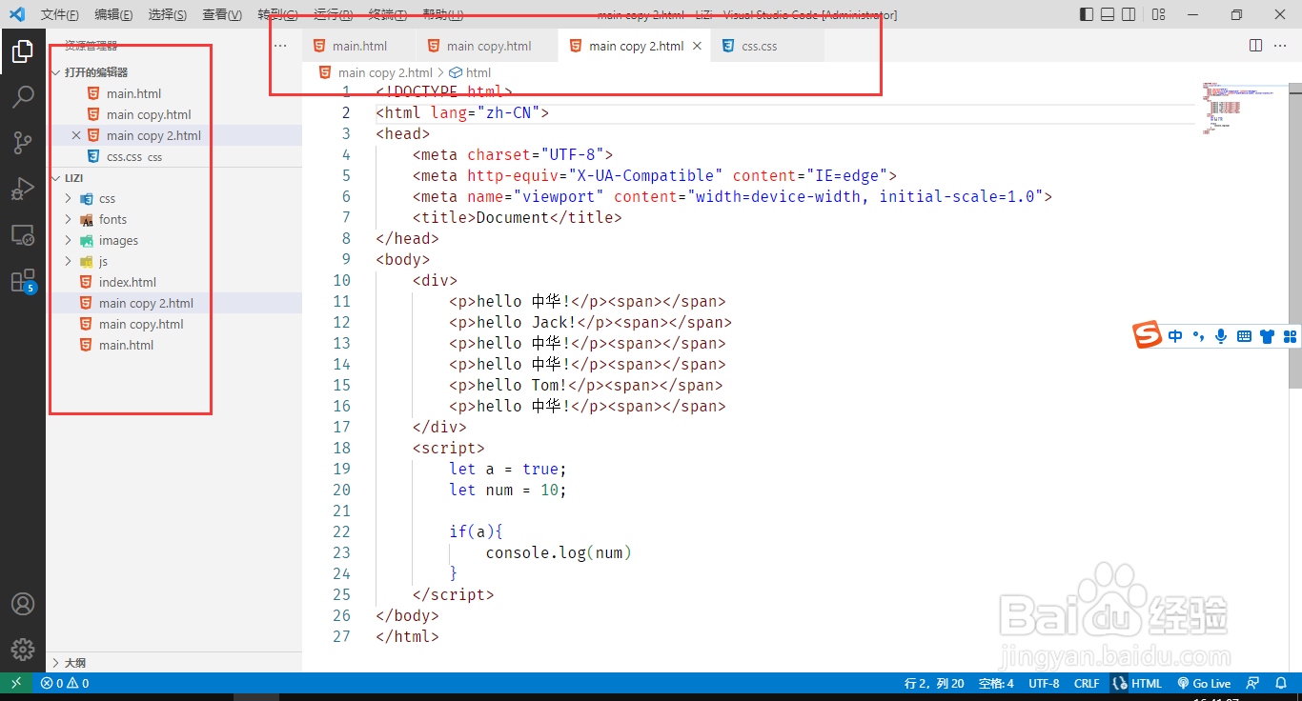Toggle the bottom panel visibility

[x=1108, y=14]
